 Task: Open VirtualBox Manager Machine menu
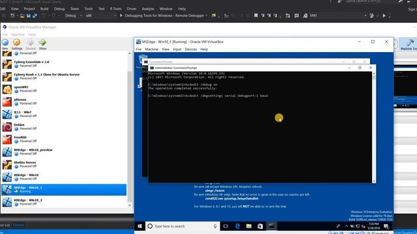tap(18, 34)
